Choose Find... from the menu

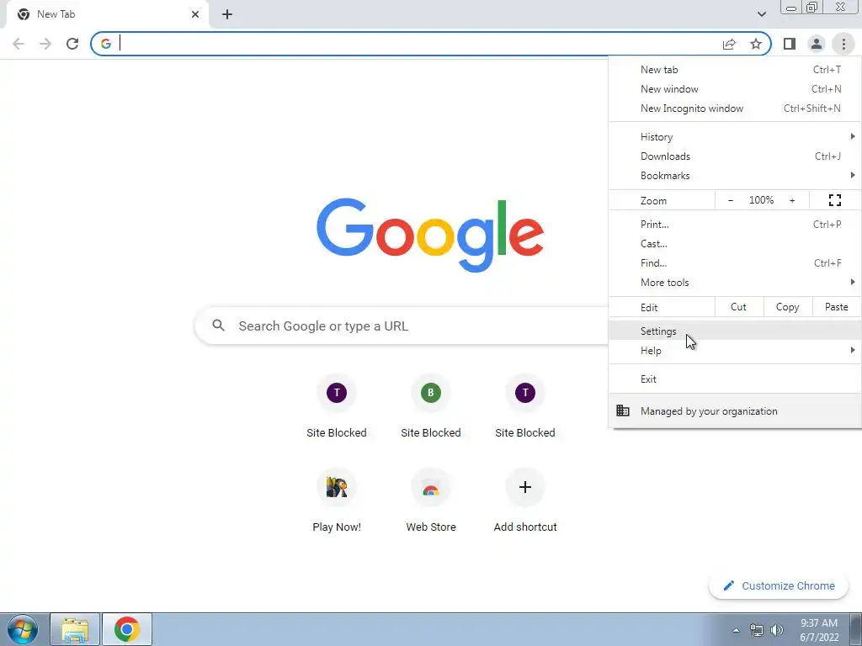(x=734, y=263)
